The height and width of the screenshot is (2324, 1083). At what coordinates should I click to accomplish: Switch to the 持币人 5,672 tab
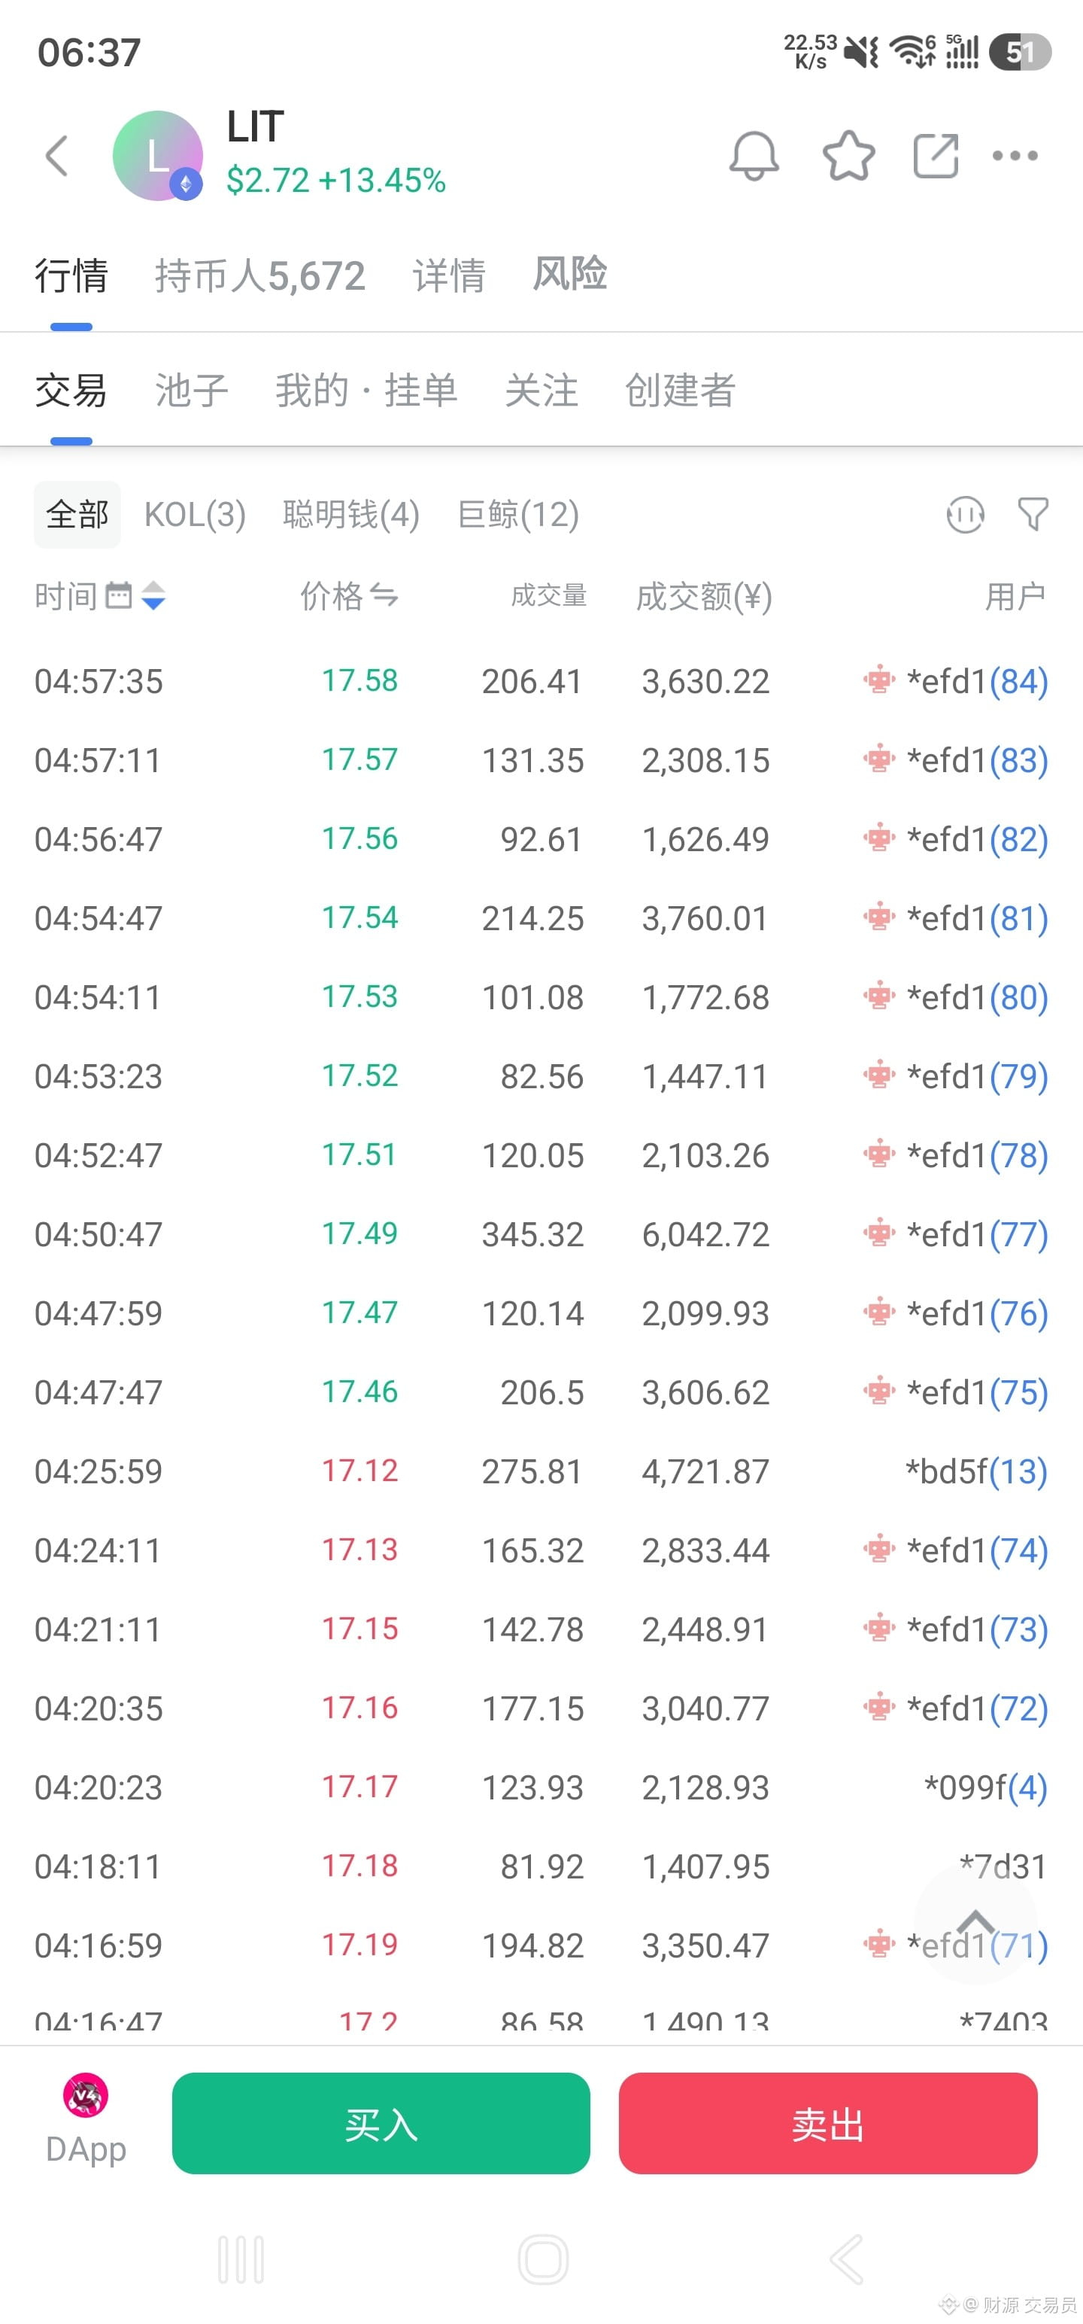(259, 275)
